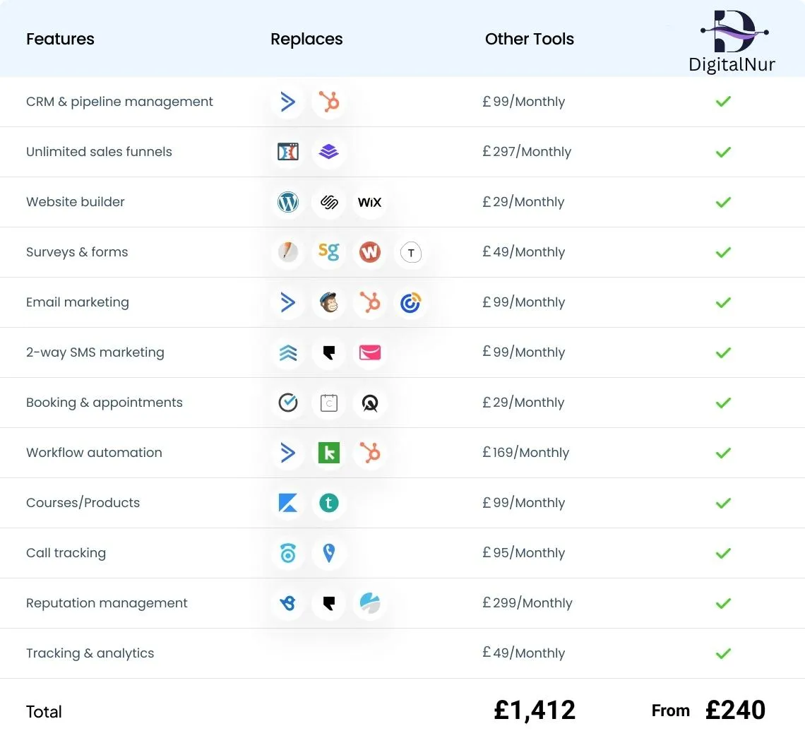This screenshot has width=805, height=743.
Task: Click the Features column header
Action: (x=60, y=39)
